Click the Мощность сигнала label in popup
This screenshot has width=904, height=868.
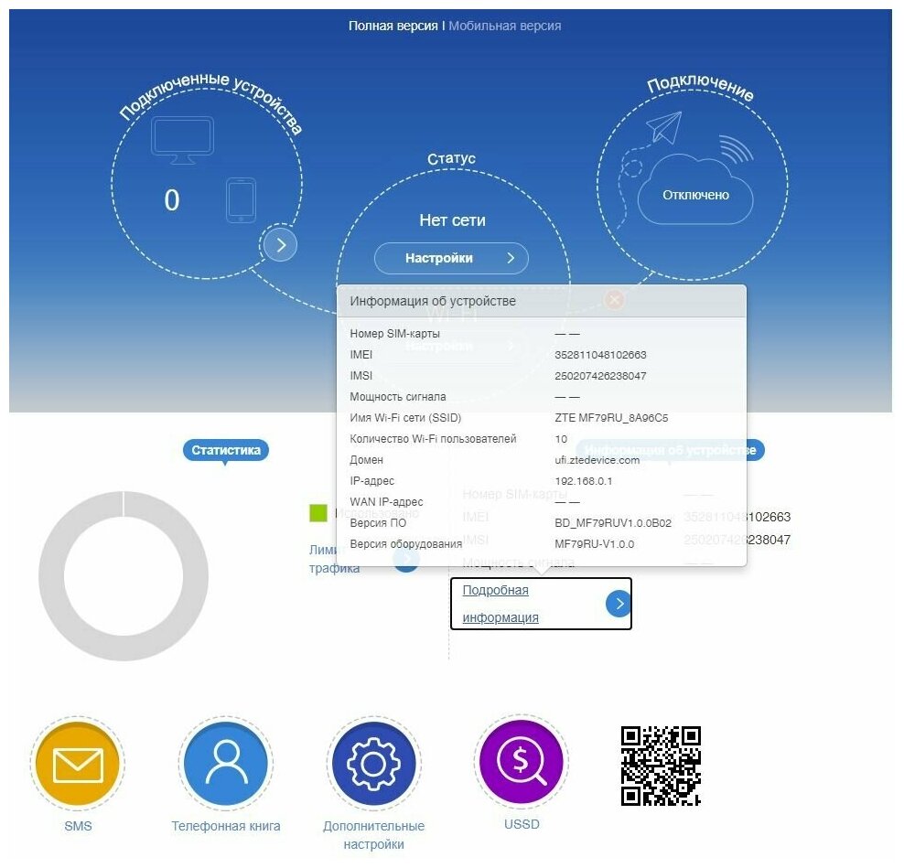398,397
